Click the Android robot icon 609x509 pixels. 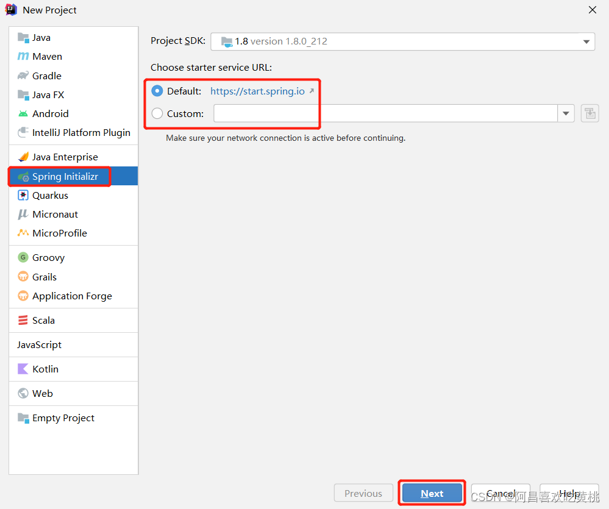pyautogui.click(x=23, y=114)
